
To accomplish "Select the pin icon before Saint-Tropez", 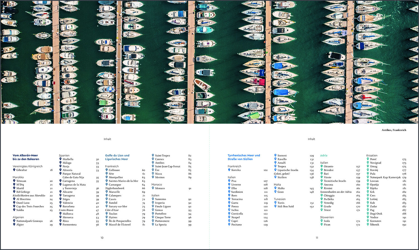I will pos(153,155).
